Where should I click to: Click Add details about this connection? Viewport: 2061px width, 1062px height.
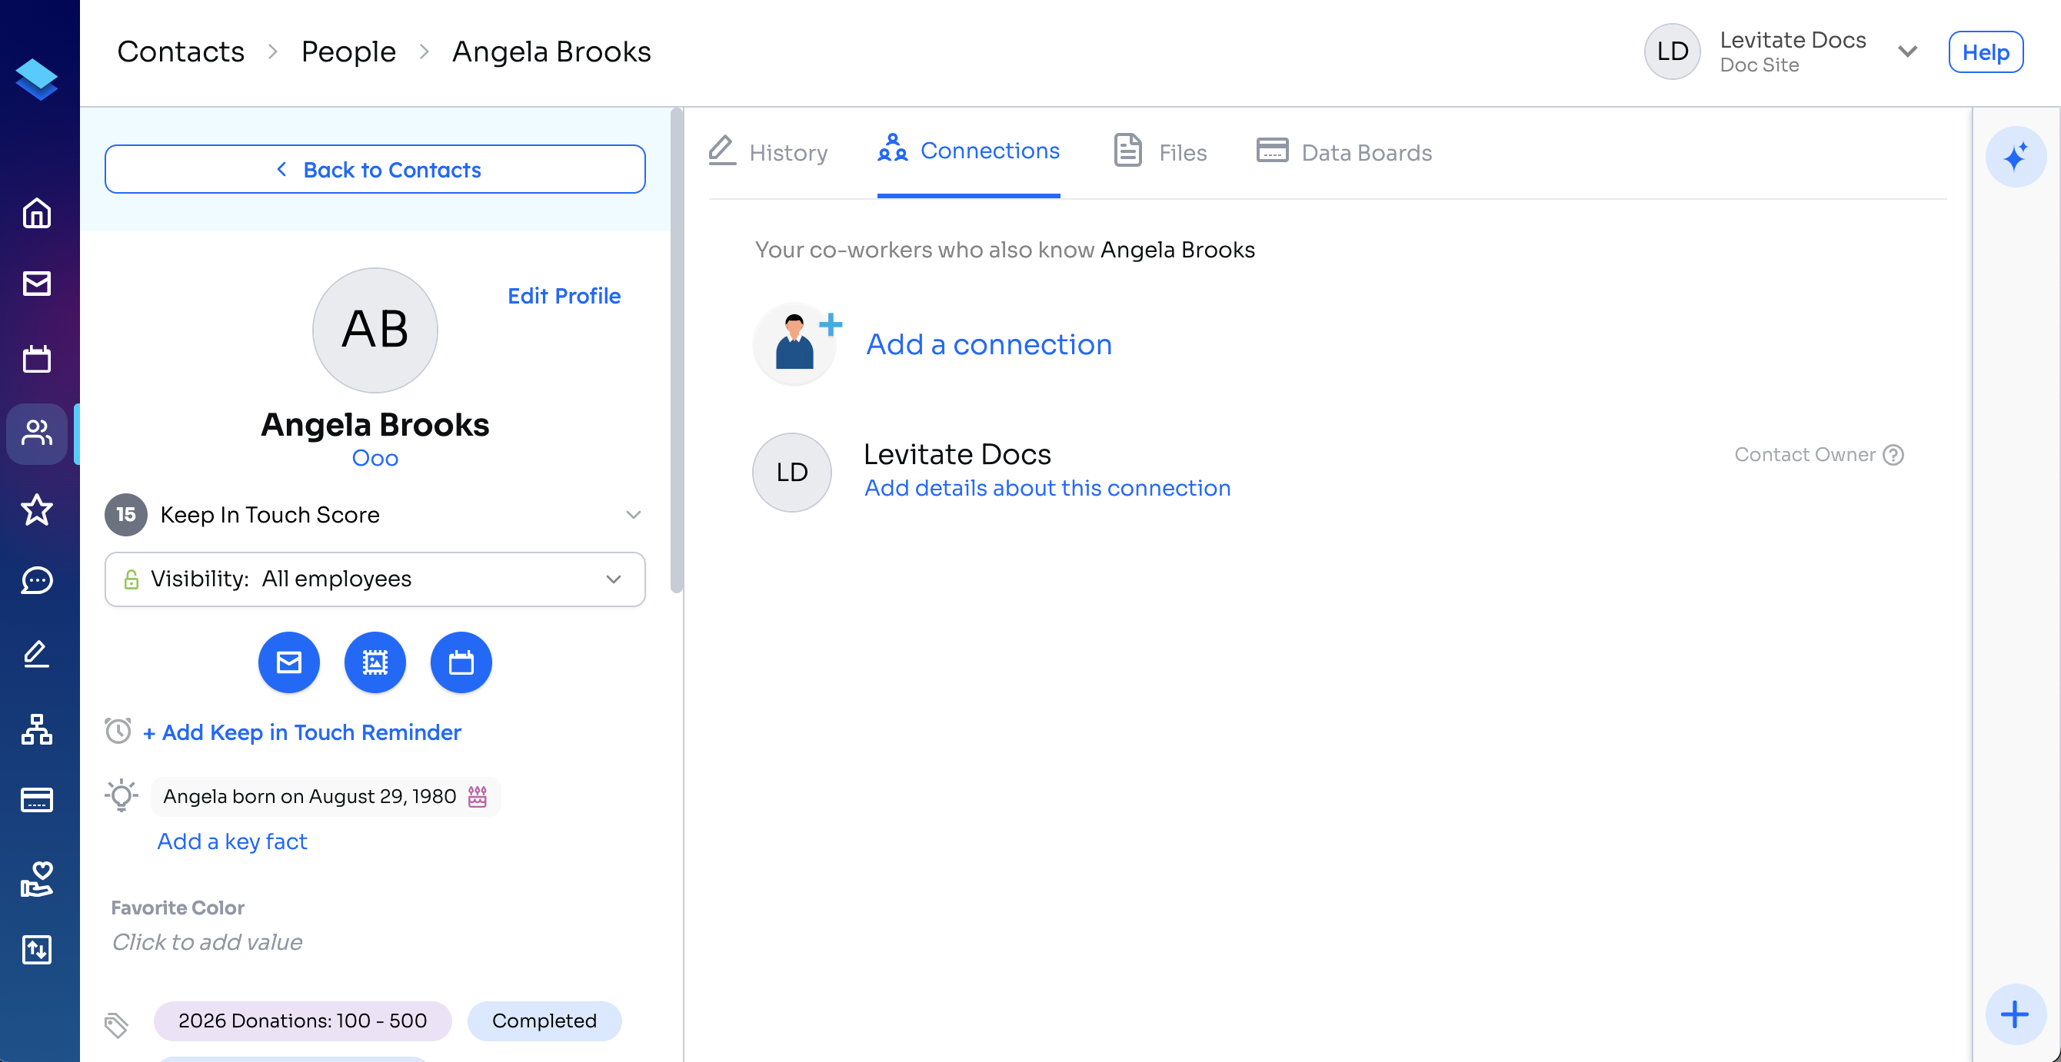coord(1047,488)
